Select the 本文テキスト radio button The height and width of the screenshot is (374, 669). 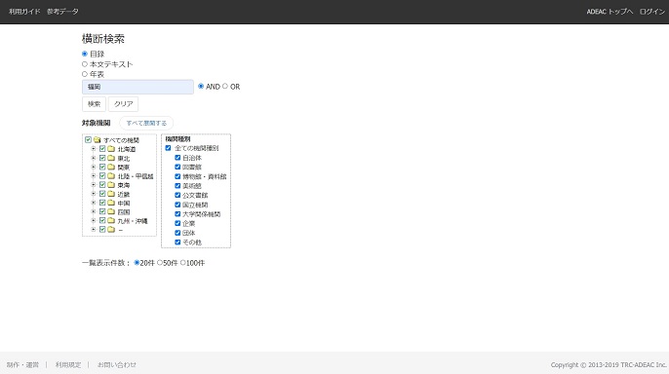pos(85,64)
